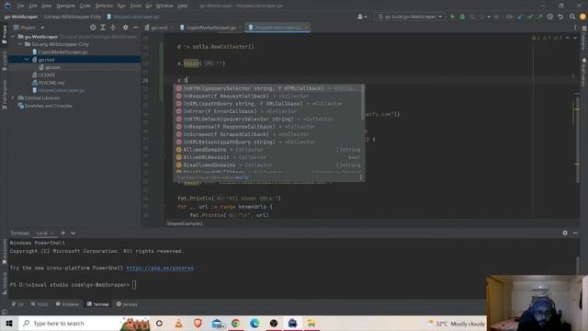The image size is (588, 331).
Task: Open the Navigate menu
Action: point(65,6)
